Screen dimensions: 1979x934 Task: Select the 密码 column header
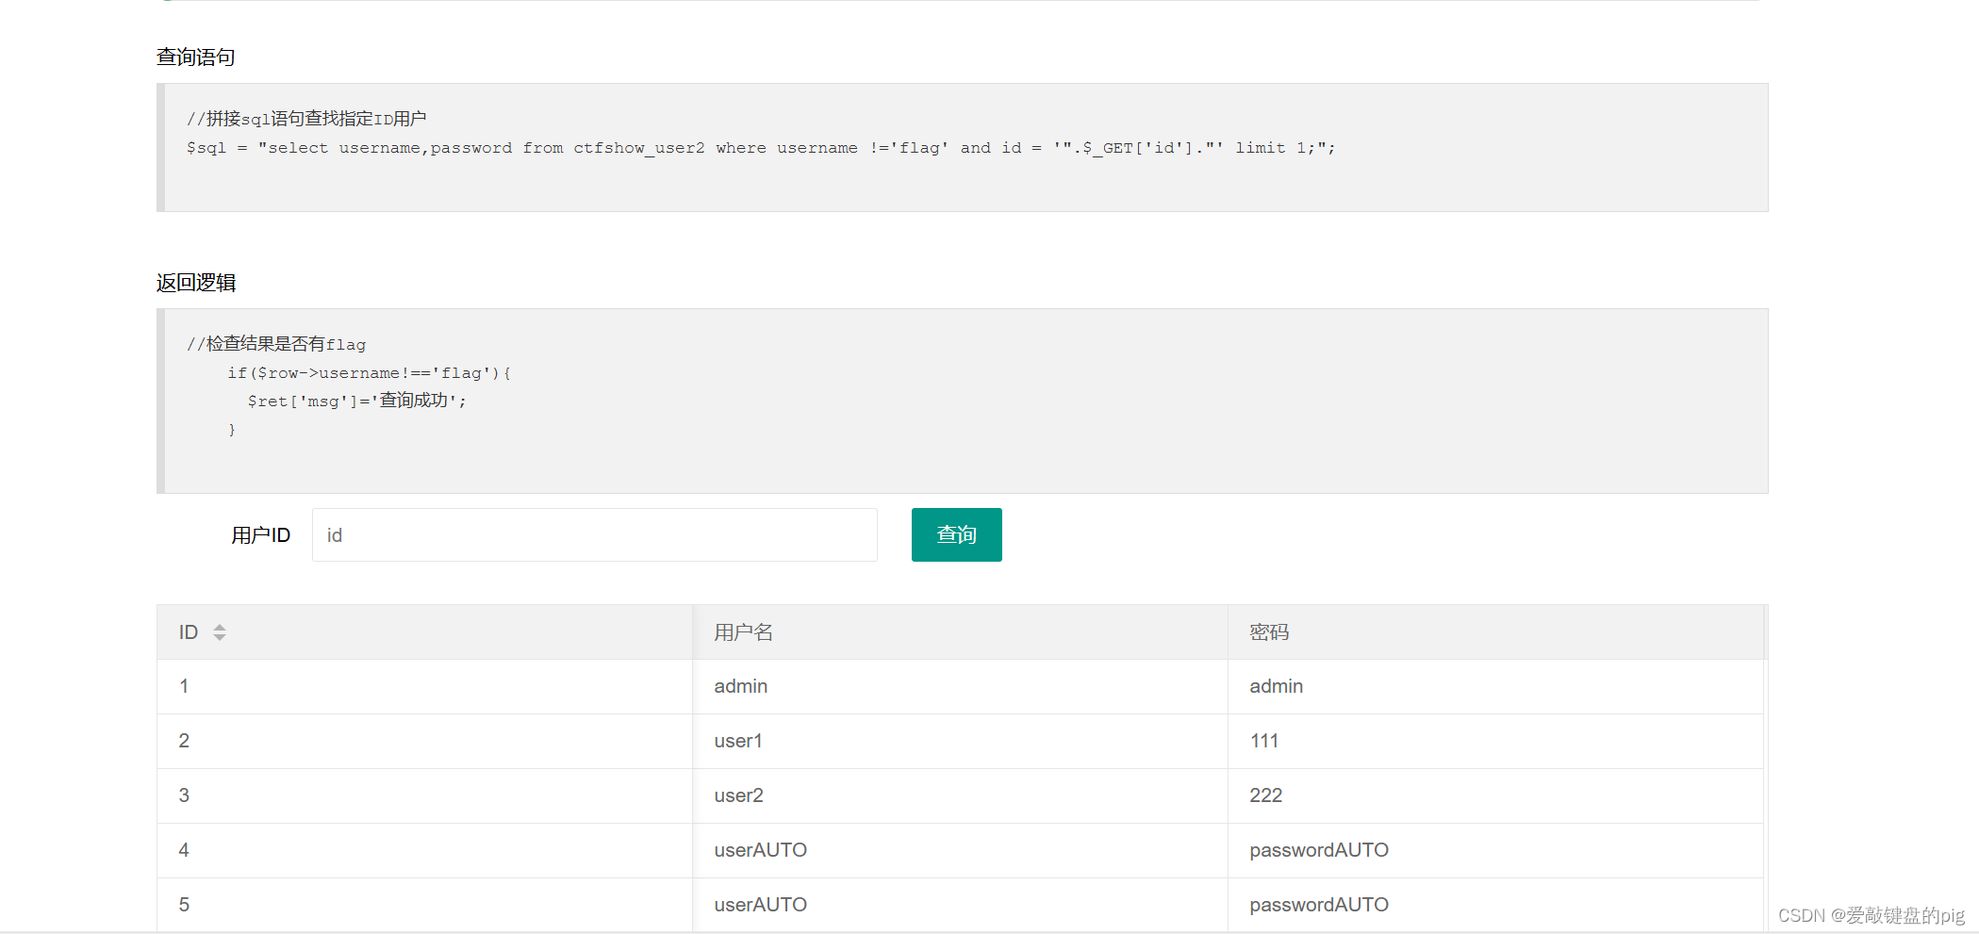(1495, 632)
